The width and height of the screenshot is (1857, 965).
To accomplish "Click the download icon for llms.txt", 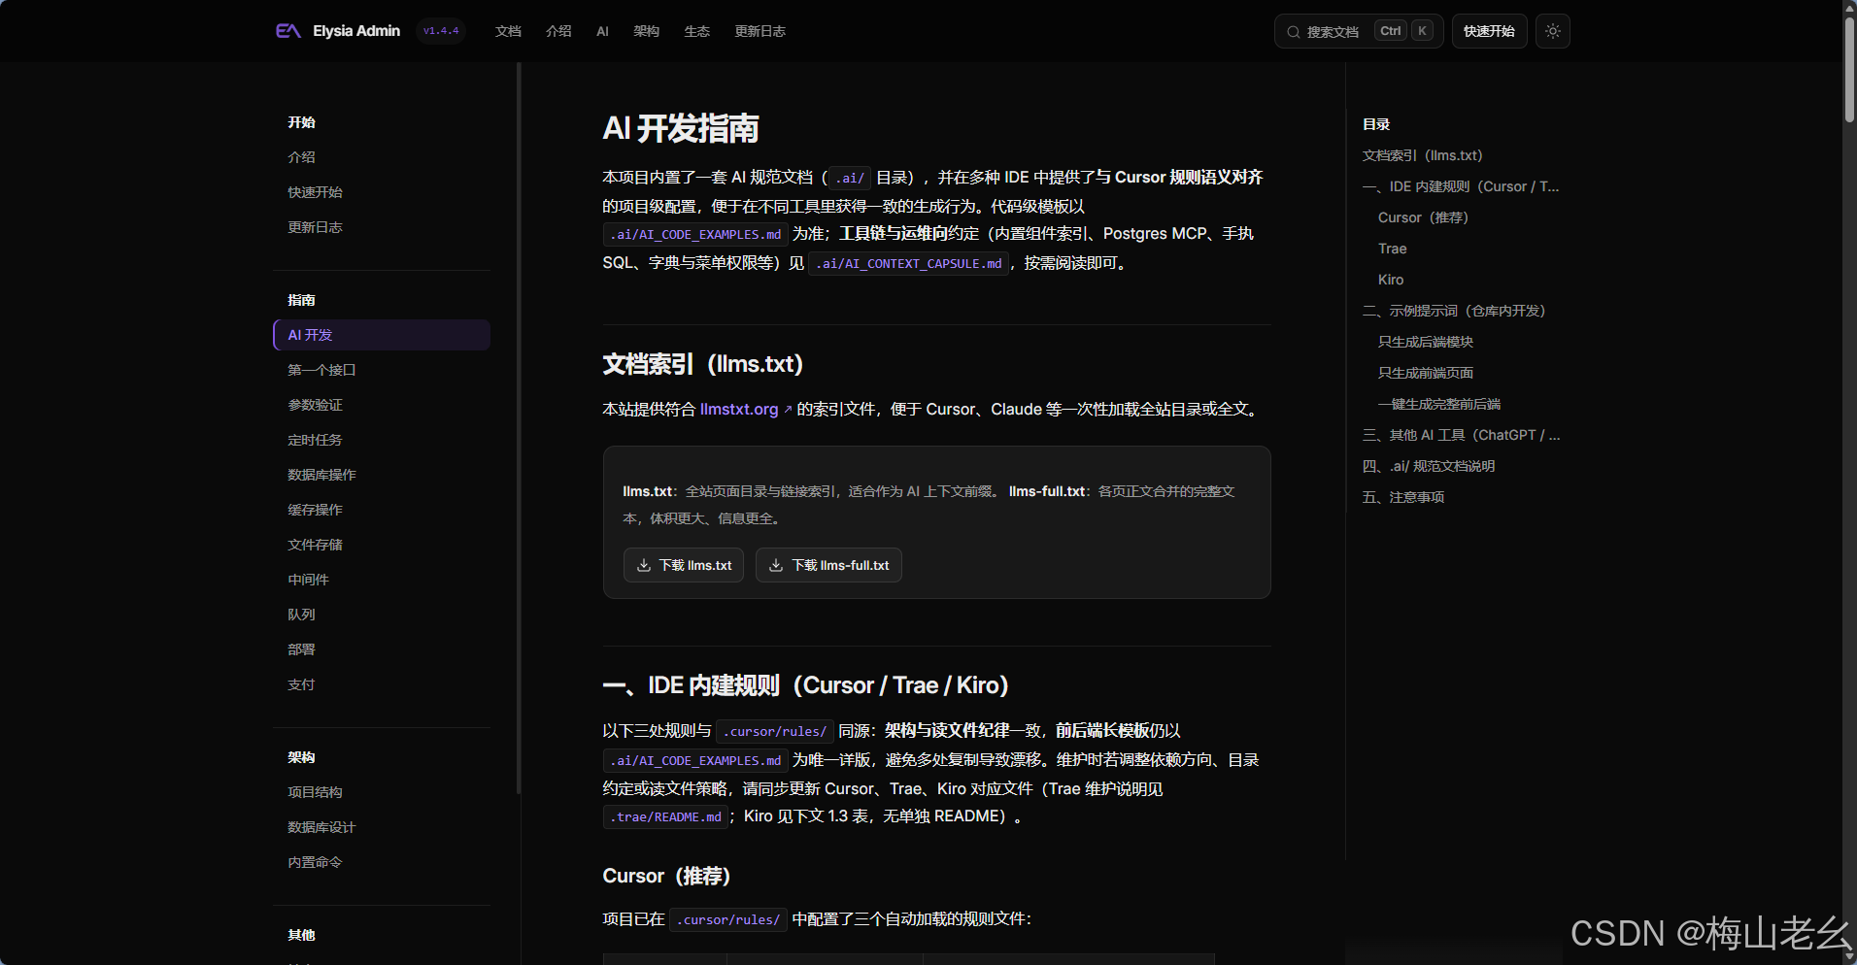I will click(x=644, y=565).
